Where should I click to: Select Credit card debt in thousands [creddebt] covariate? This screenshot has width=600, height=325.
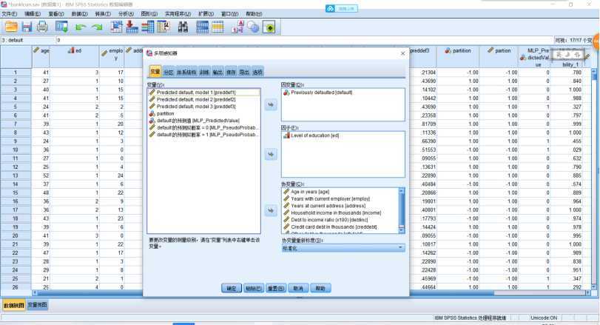[x=334, y=227]
